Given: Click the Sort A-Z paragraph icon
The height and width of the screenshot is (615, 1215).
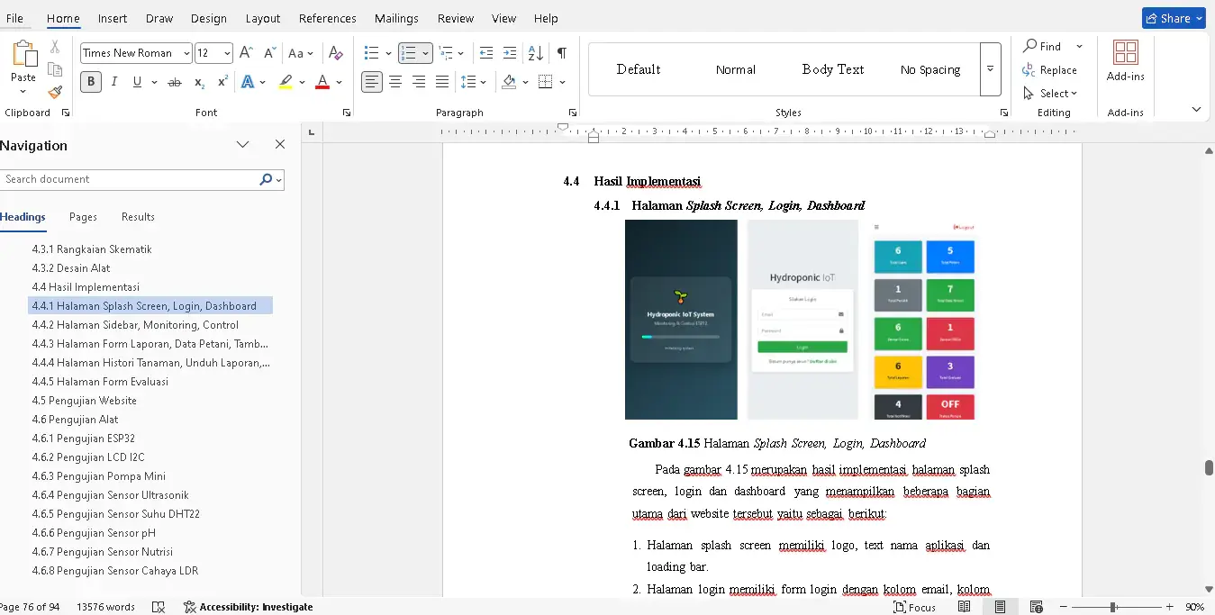Looking at the screenshot, I should [535, 53].
